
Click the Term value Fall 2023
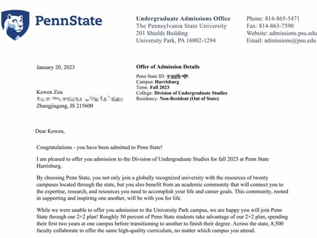[160, 88]
